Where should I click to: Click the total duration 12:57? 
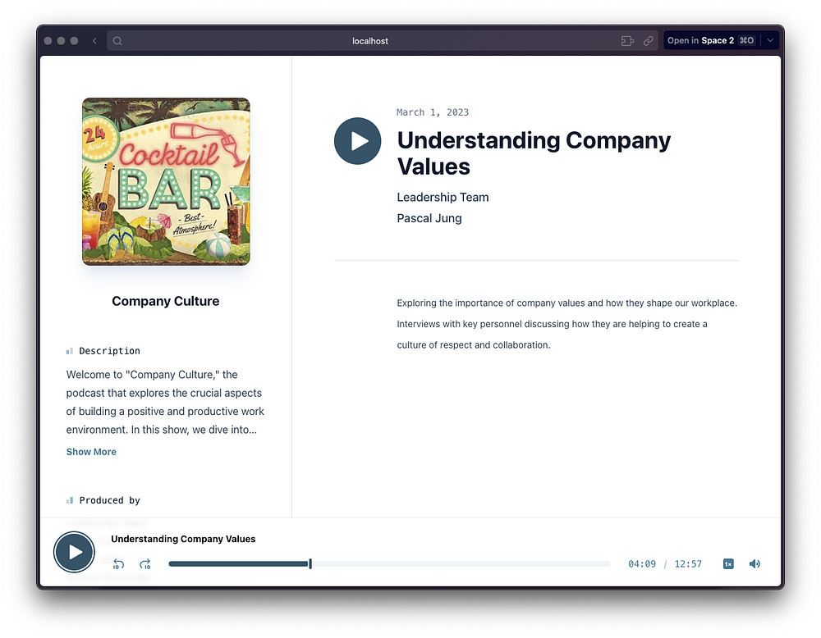pyautogui.click(x=688, y=563)
